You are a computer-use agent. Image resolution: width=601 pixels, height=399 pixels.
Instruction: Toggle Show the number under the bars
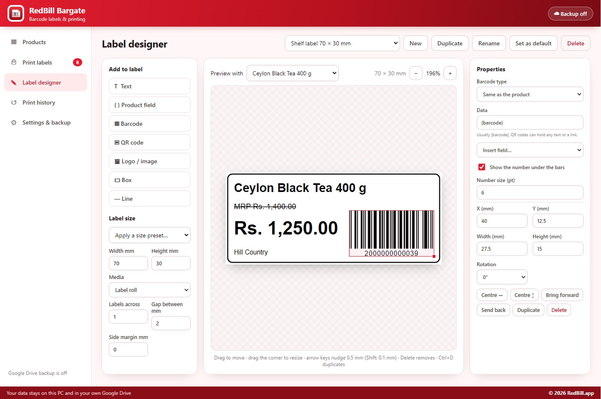pos(482,167)
